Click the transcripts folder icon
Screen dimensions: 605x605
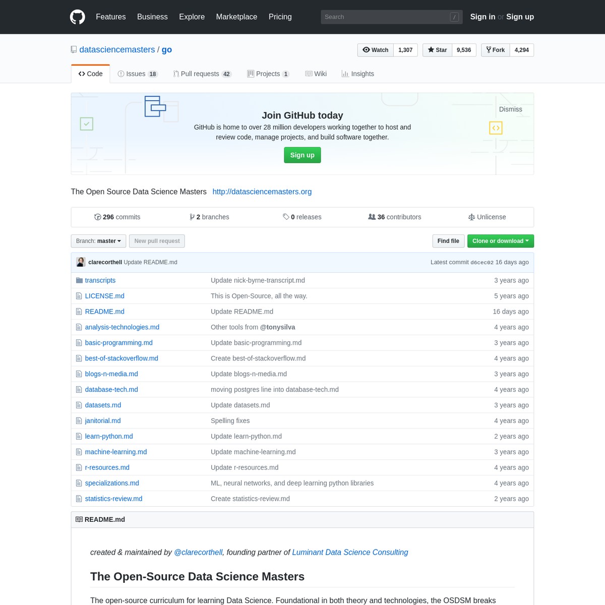click(79, 280)
